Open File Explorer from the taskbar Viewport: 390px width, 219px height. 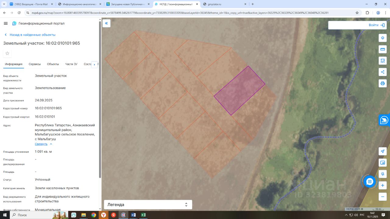pyautogui.click(x=83, y=215)
